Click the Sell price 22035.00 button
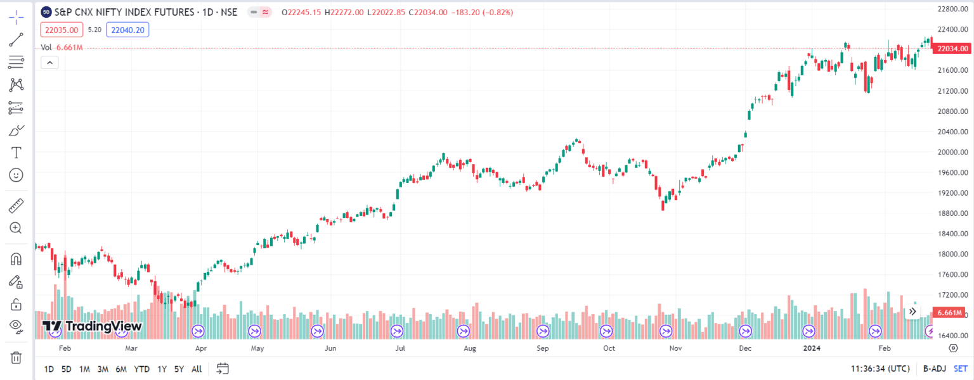Viewport: 974px width, 380px height. [61, 29]
